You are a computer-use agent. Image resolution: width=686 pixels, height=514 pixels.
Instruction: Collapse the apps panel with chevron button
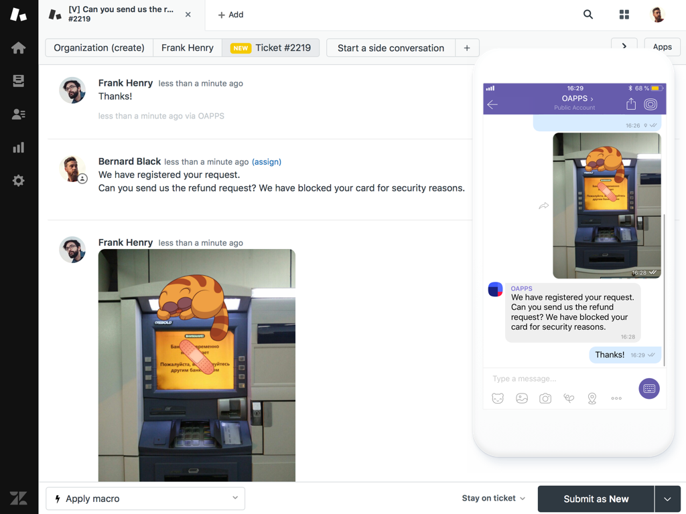pos(624,46)
